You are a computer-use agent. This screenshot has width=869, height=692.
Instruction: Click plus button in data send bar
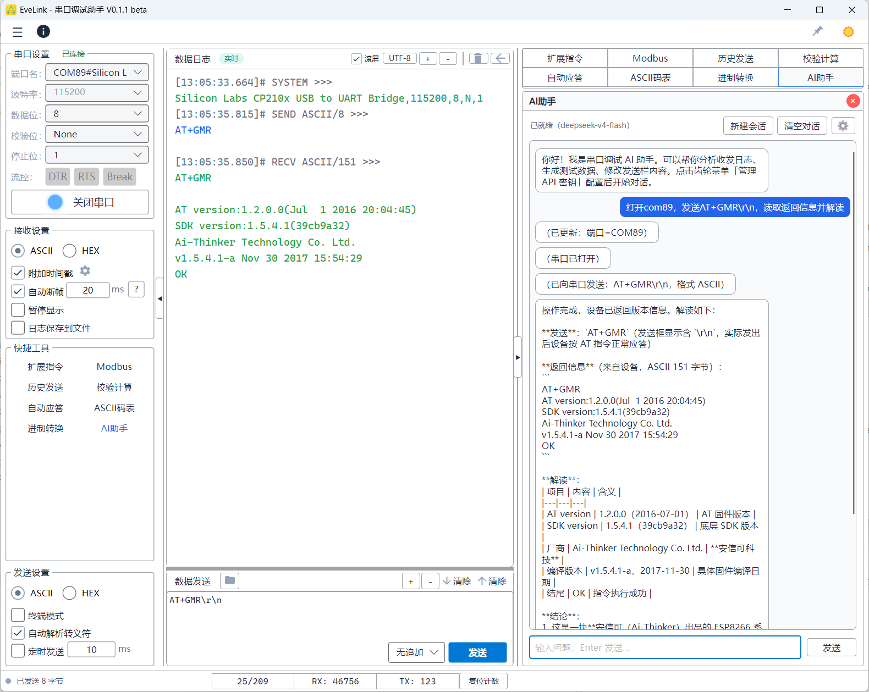pos(411,581)
